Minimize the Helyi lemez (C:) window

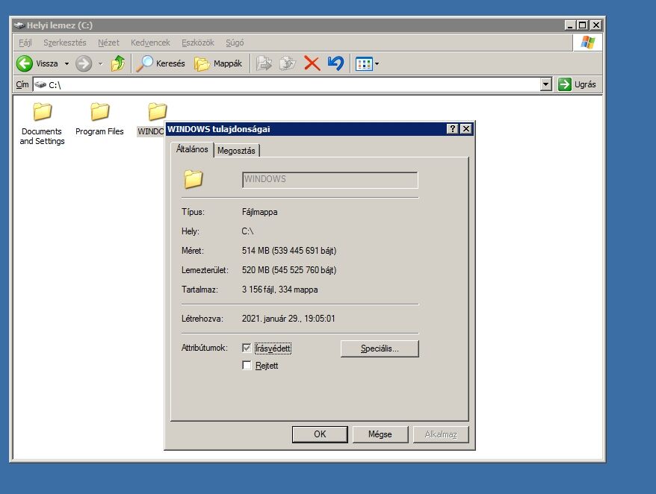pos(570,25)
